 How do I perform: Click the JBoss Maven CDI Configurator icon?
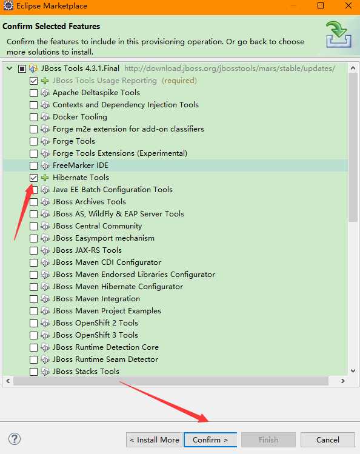coord(45,262)
